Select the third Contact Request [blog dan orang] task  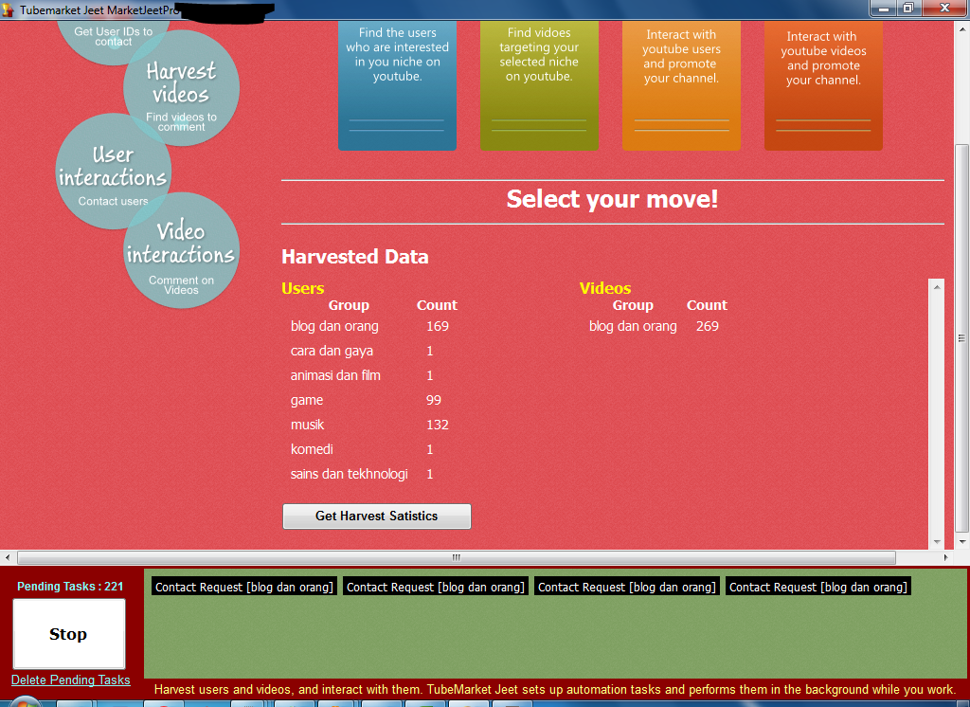627,587
